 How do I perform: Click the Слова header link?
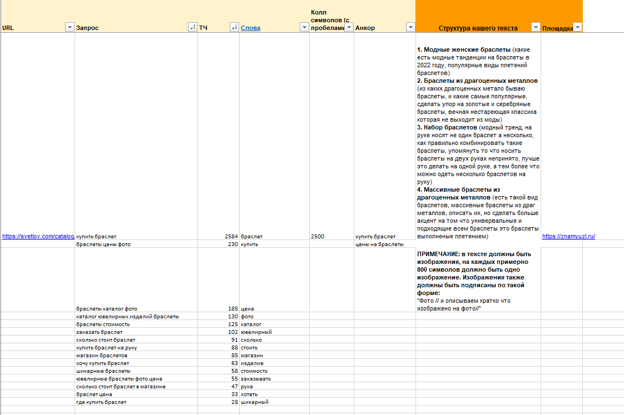(250, 28)
